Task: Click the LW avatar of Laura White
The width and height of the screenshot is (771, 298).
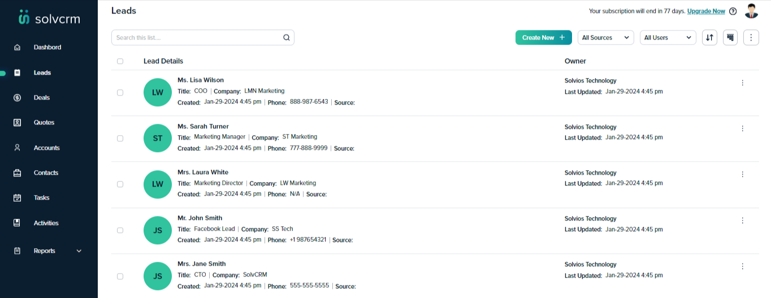Action: [158, 184]
